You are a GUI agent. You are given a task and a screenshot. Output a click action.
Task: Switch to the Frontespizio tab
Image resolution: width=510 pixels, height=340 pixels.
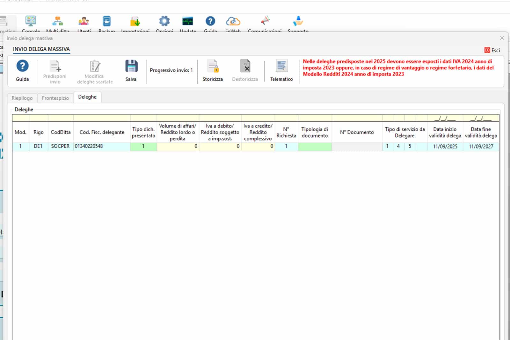tap(55, 98)
